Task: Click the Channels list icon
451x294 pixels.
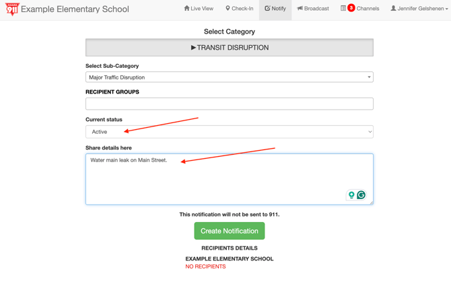Action: click(x=343, y=9)
